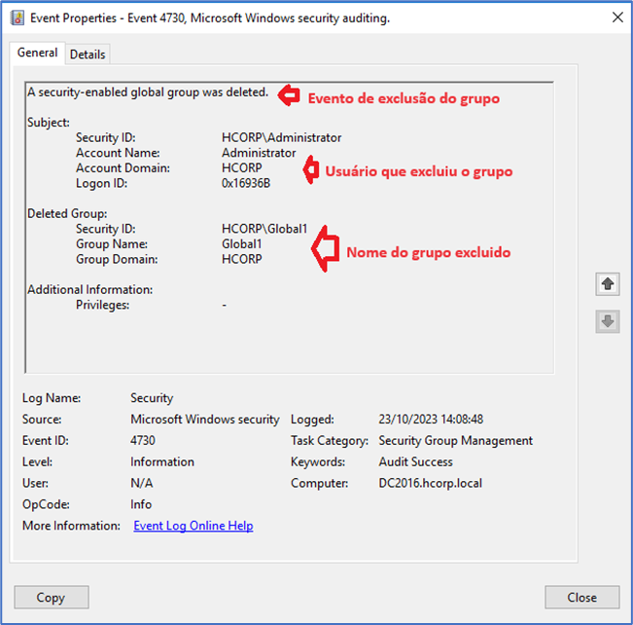This screenshot has height=625, width=633.
Task: Open the Event Log Online Help link
Action: 193,526
